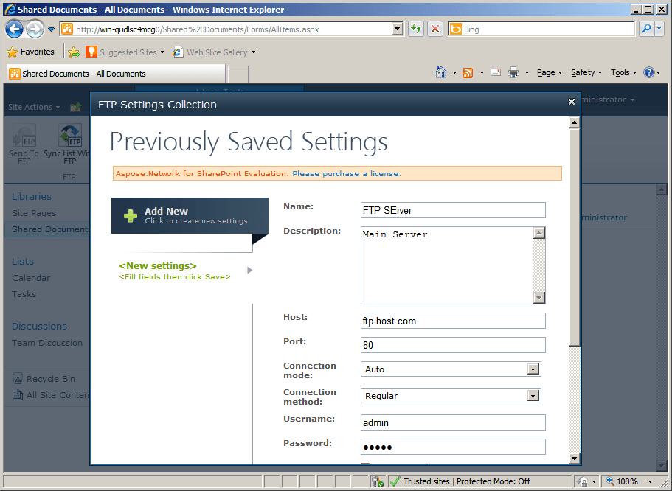Click the Recycle Bin icon
672x491 pixels.
pos(18,379)
